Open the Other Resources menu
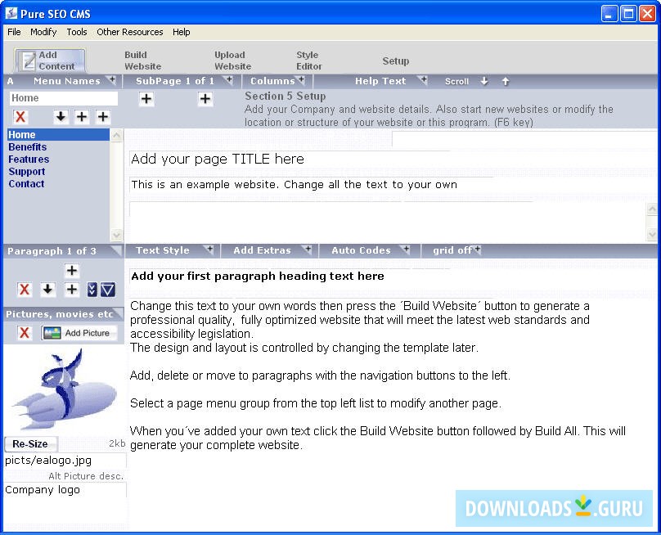661x535 pixels. [x=129, y=32]
